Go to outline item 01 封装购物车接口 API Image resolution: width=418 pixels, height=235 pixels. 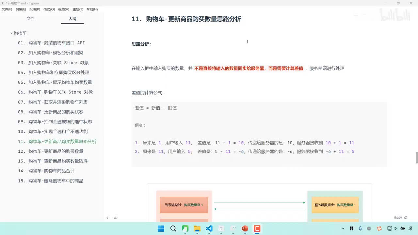coord(52,43)
